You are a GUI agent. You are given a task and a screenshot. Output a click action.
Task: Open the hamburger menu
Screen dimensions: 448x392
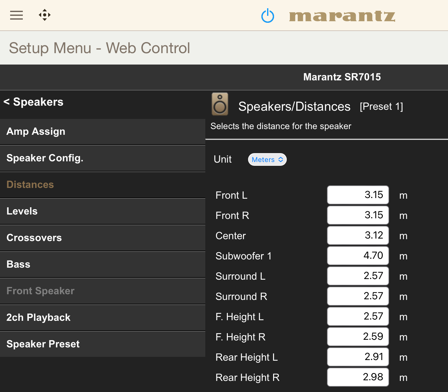16,15
